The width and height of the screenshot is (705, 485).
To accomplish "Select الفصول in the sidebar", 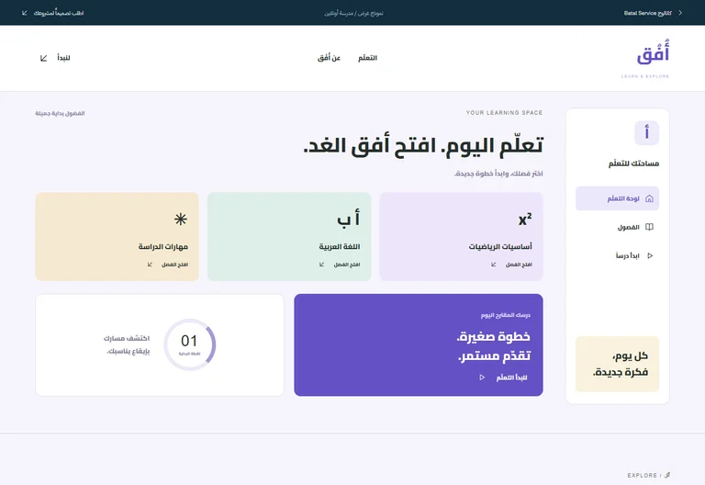I will (617, 227).
